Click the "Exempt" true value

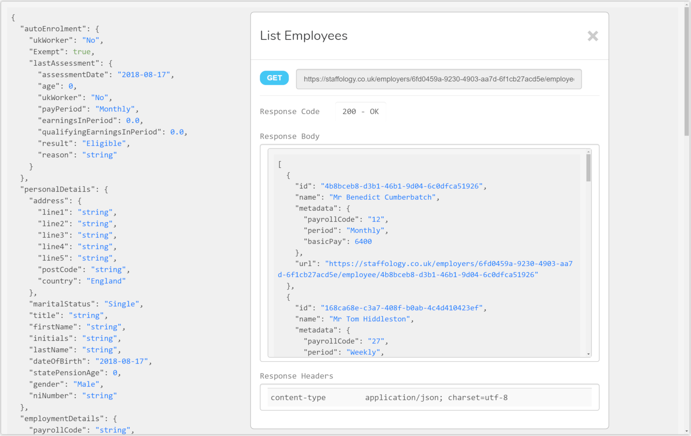[x=82, y=52]
